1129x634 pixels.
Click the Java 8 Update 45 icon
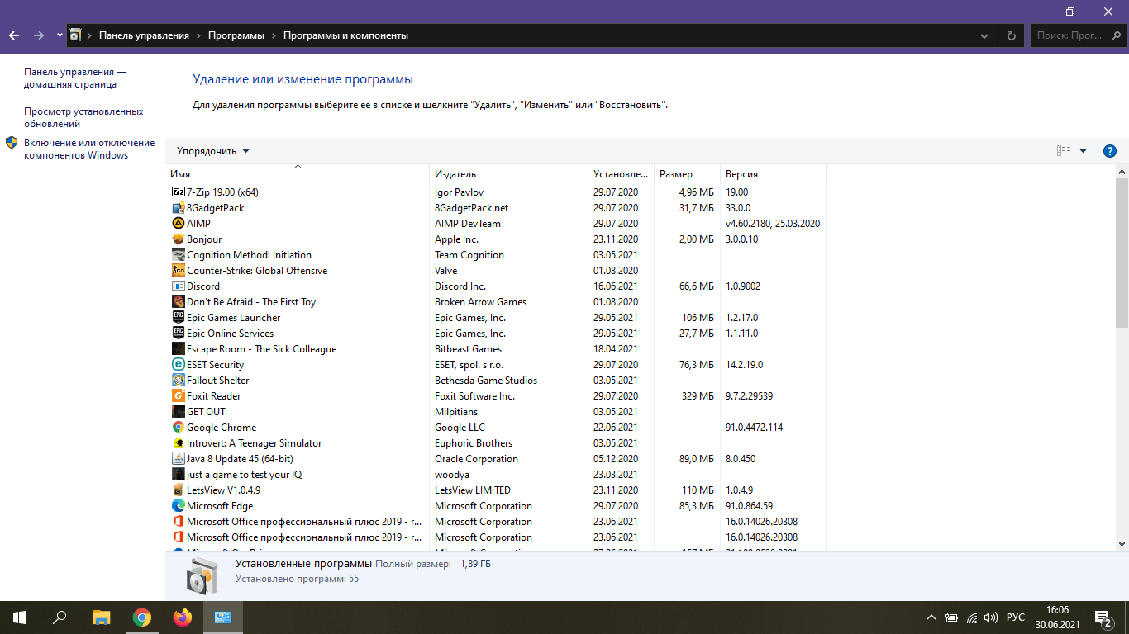coord(178,458)
